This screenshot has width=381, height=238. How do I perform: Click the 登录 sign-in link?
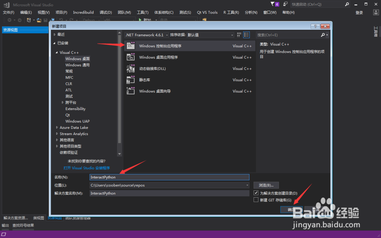[359, 13]
